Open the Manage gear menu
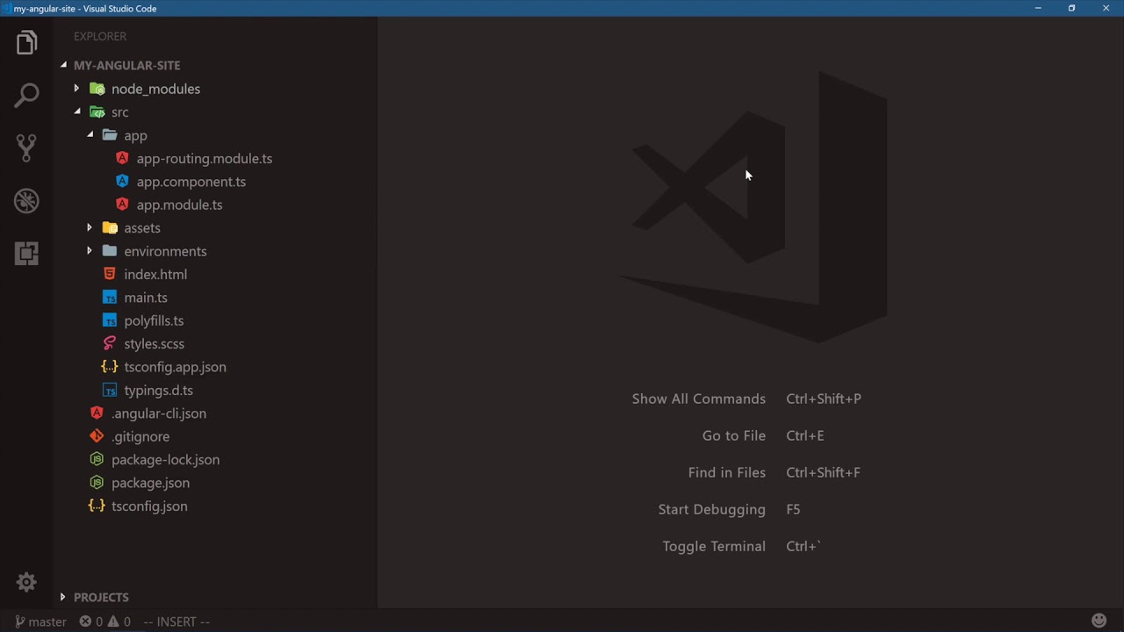 coord(26,582)
